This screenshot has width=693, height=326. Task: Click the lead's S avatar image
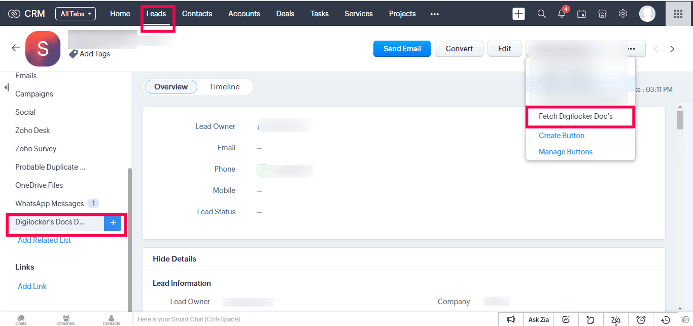pos(43,48)
